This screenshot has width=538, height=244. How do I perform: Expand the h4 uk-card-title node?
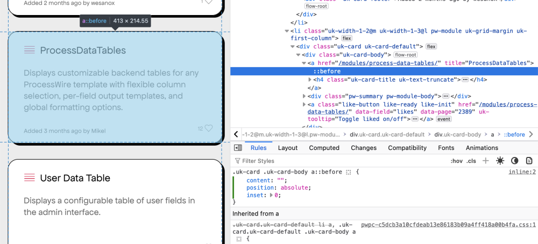[309, 80]
